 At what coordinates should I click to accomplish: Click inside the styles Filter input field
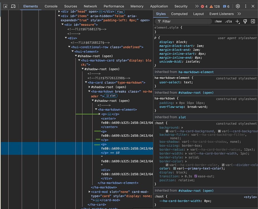click(x=184, y=21)
